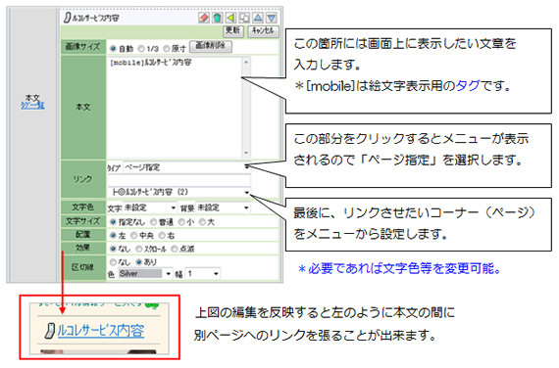Select the 原寸 image size option
Screen dimensions: 559x368
click(x=166, y=48)
